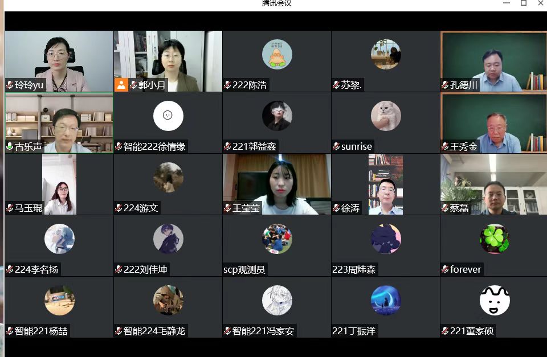Click muted mic icon beside 智能221冯家安
Screen dimensions: 547x357
point(227,331)
